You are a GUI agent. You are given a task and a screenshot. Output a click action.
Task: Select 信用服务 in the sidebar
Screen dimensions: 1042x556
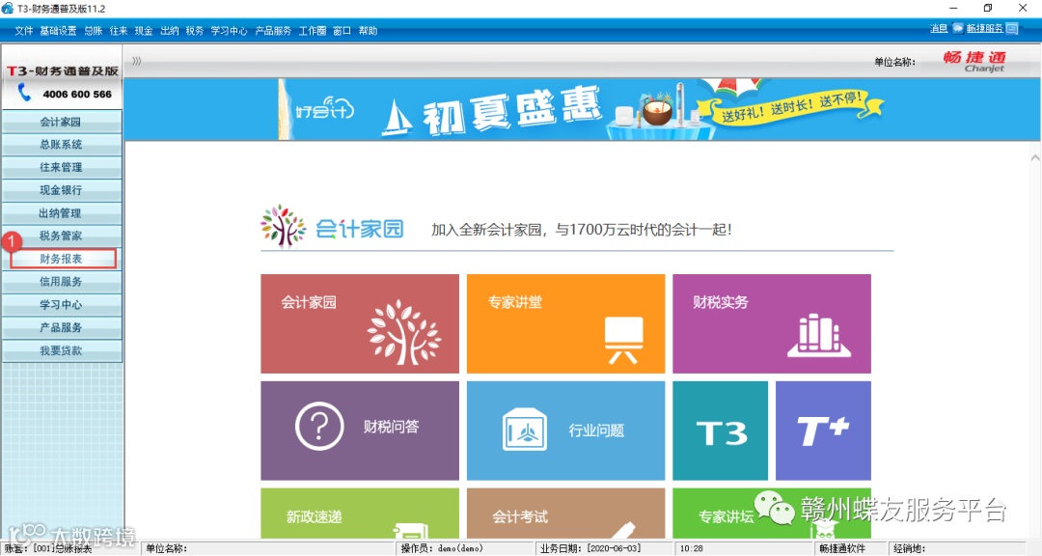click(x=61, y=282)
